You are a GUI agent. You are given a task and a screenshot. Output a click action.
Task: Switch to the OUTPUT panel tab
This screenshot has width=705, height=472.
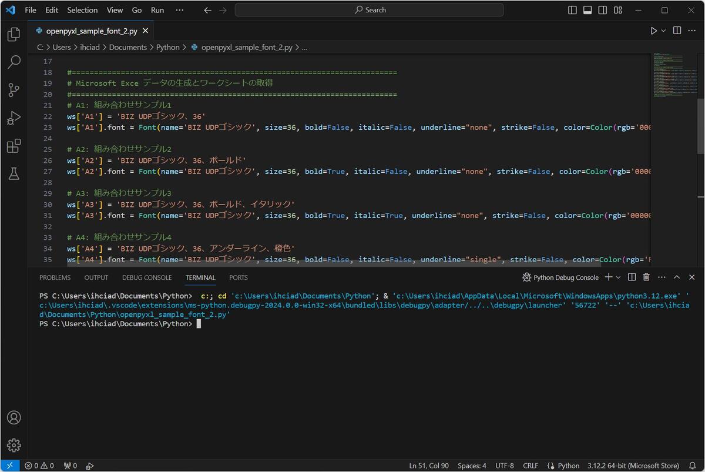click(x=96, y=277)
